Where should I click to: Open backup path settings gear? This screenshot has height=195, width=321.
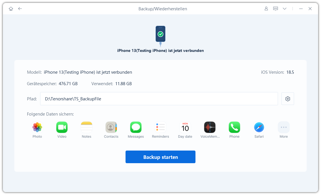pos(288,99)
